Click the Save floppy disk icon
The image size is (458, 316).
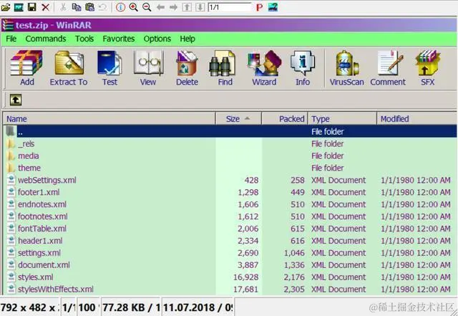tap(31, 7)
